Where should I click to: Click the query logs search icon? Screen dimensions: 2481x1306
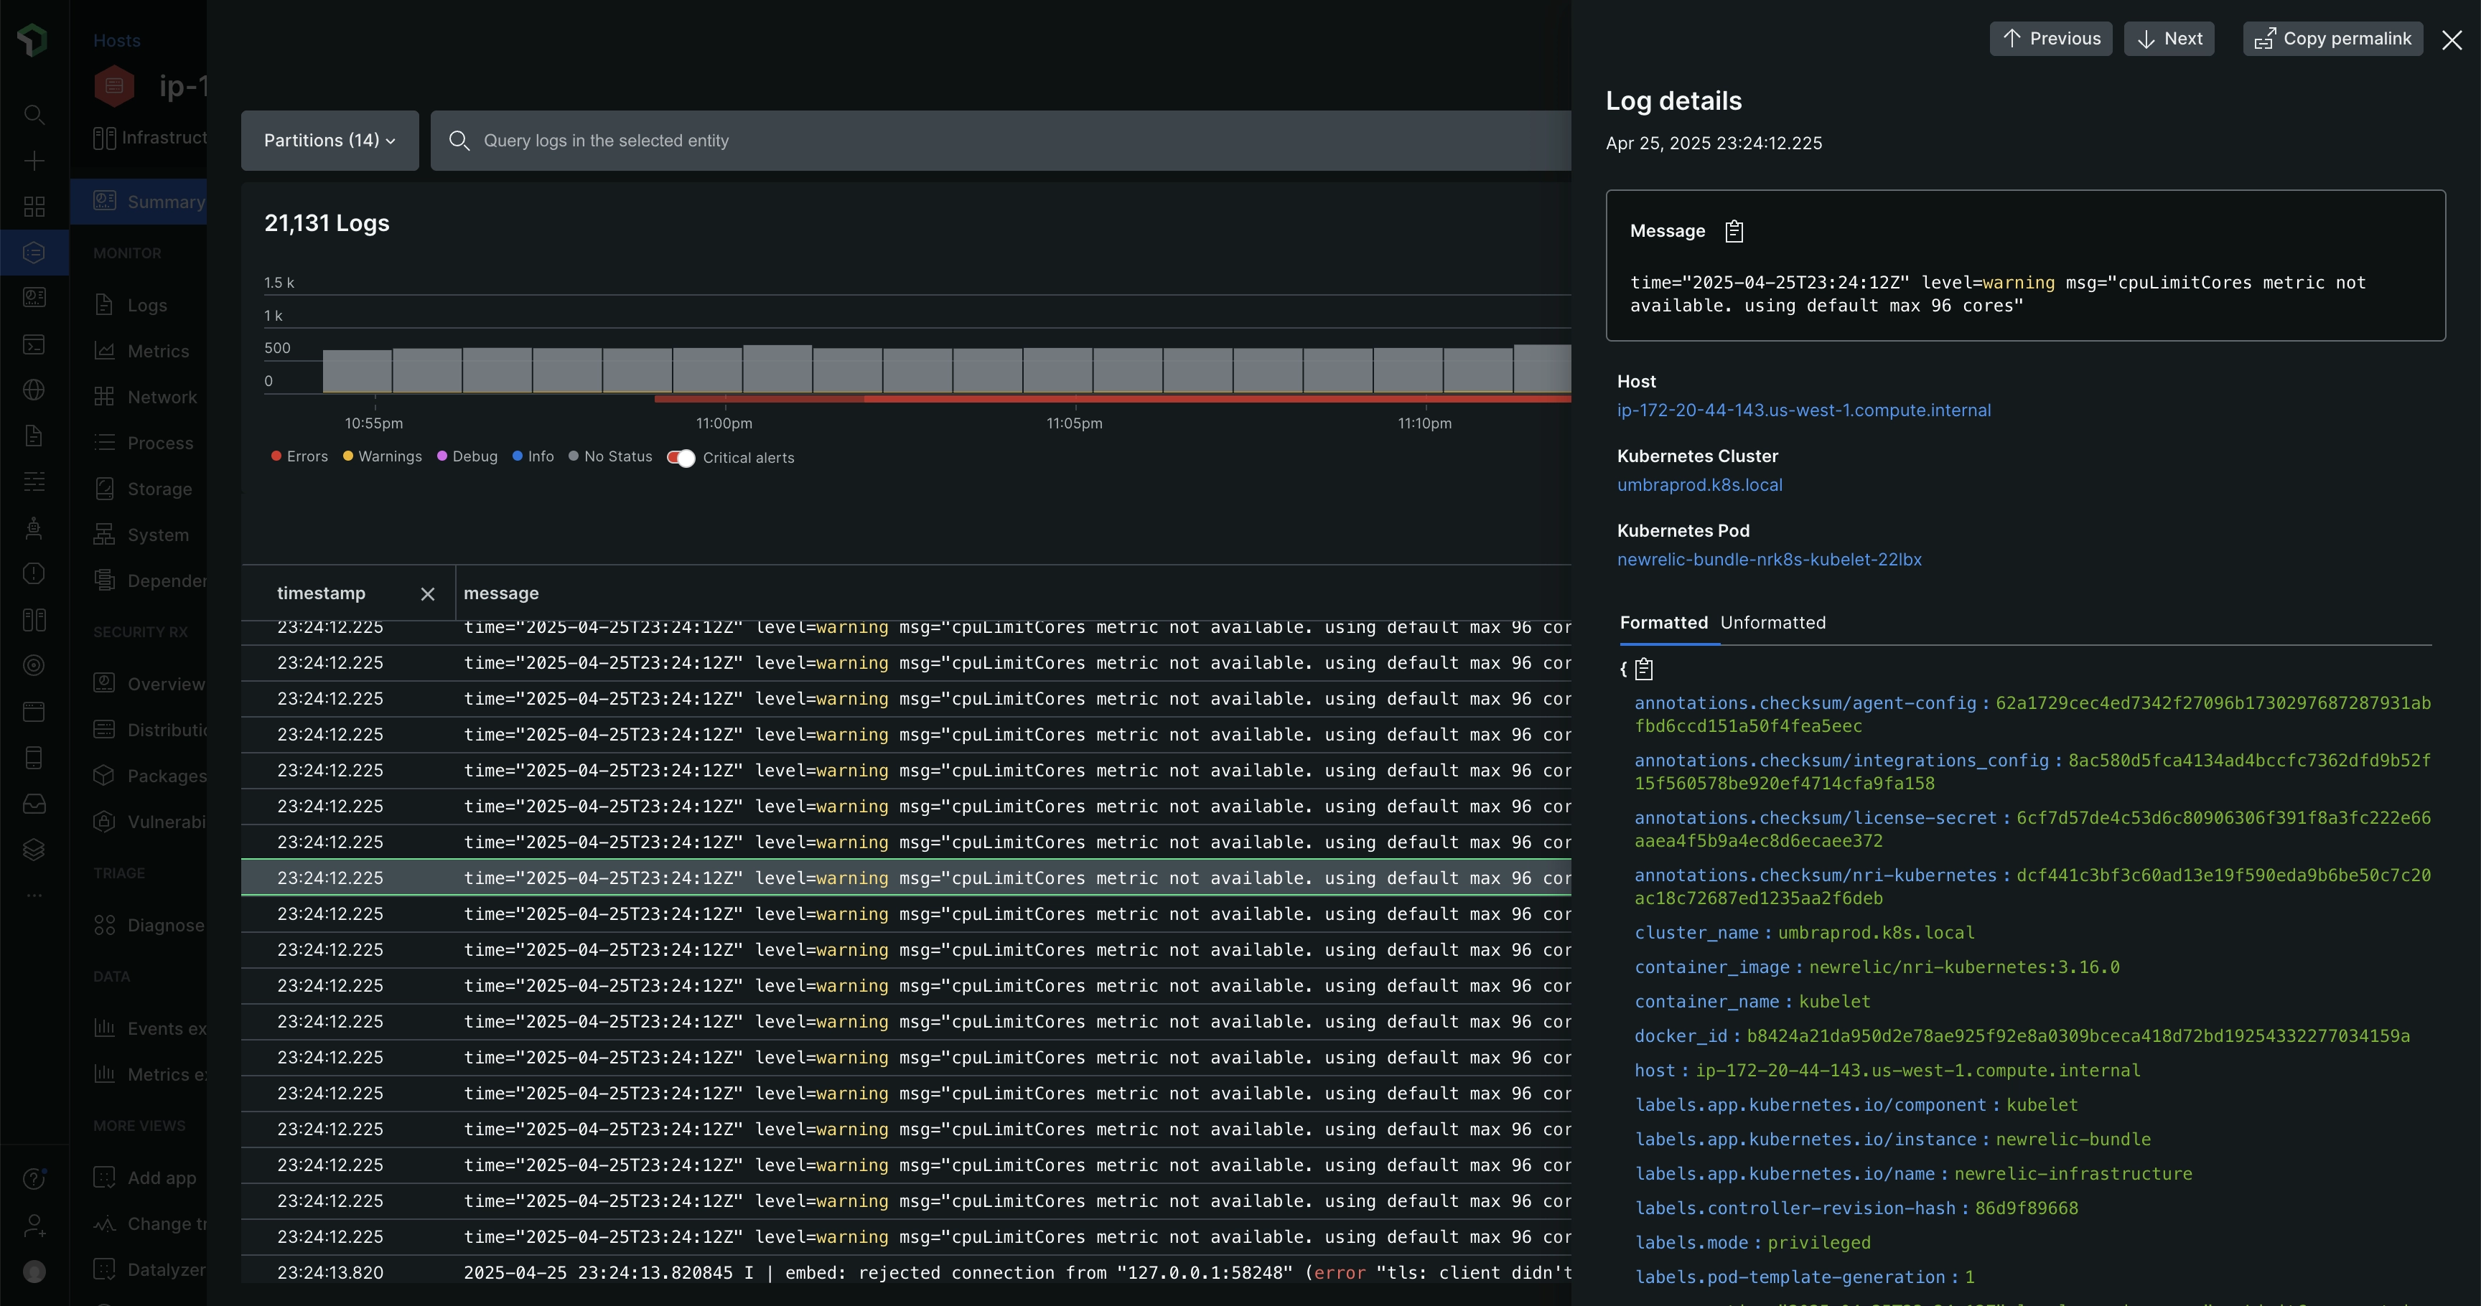click(459, 141)
